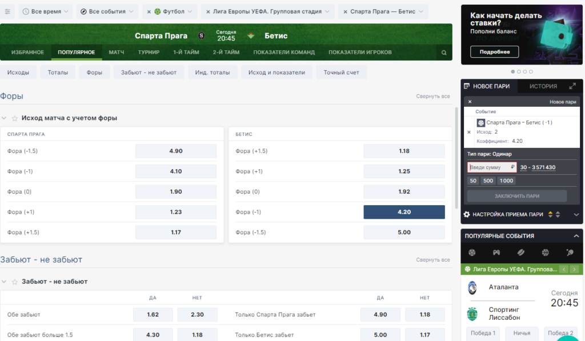This screenshot has width=585, height=341.
Task: Select hockey puck in popular events
Action: (521, 252)
